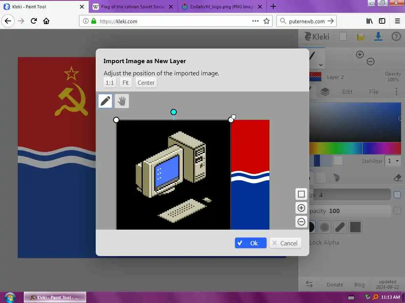This screenshot has width=405, height=303.
Task: Click the cyan rotation handle above image
Action: [x=174, y=112]
